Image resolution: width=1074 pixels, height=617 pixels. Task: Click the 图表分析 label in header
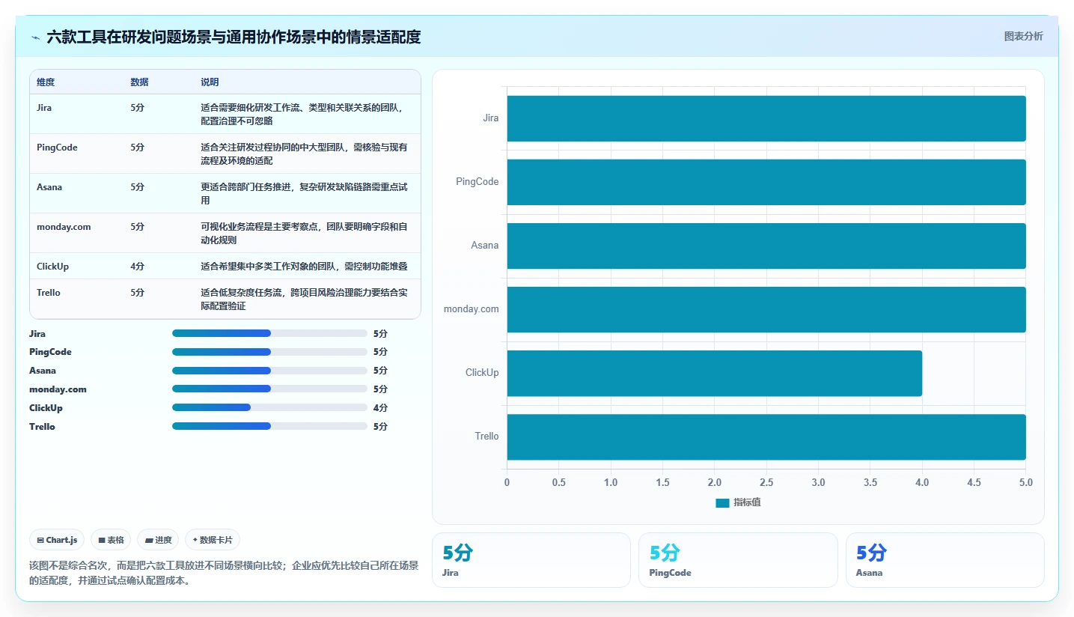(x=1023, y=36)
